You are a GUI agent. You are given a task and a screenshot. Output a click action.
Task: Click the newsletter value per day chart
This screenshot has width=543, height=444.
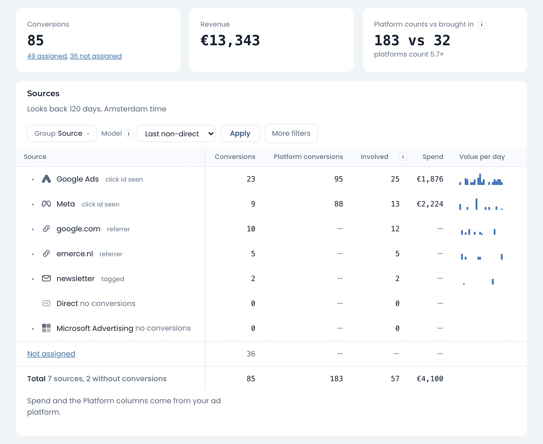point(478,281)
